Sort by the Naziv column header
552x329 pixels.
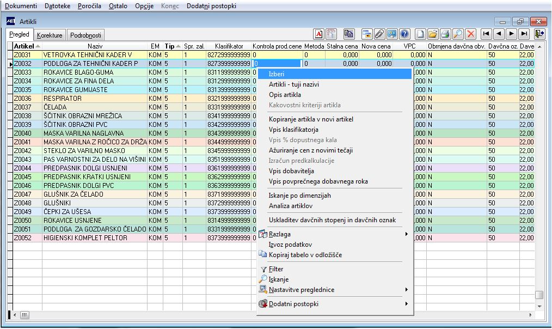(95, 47)
